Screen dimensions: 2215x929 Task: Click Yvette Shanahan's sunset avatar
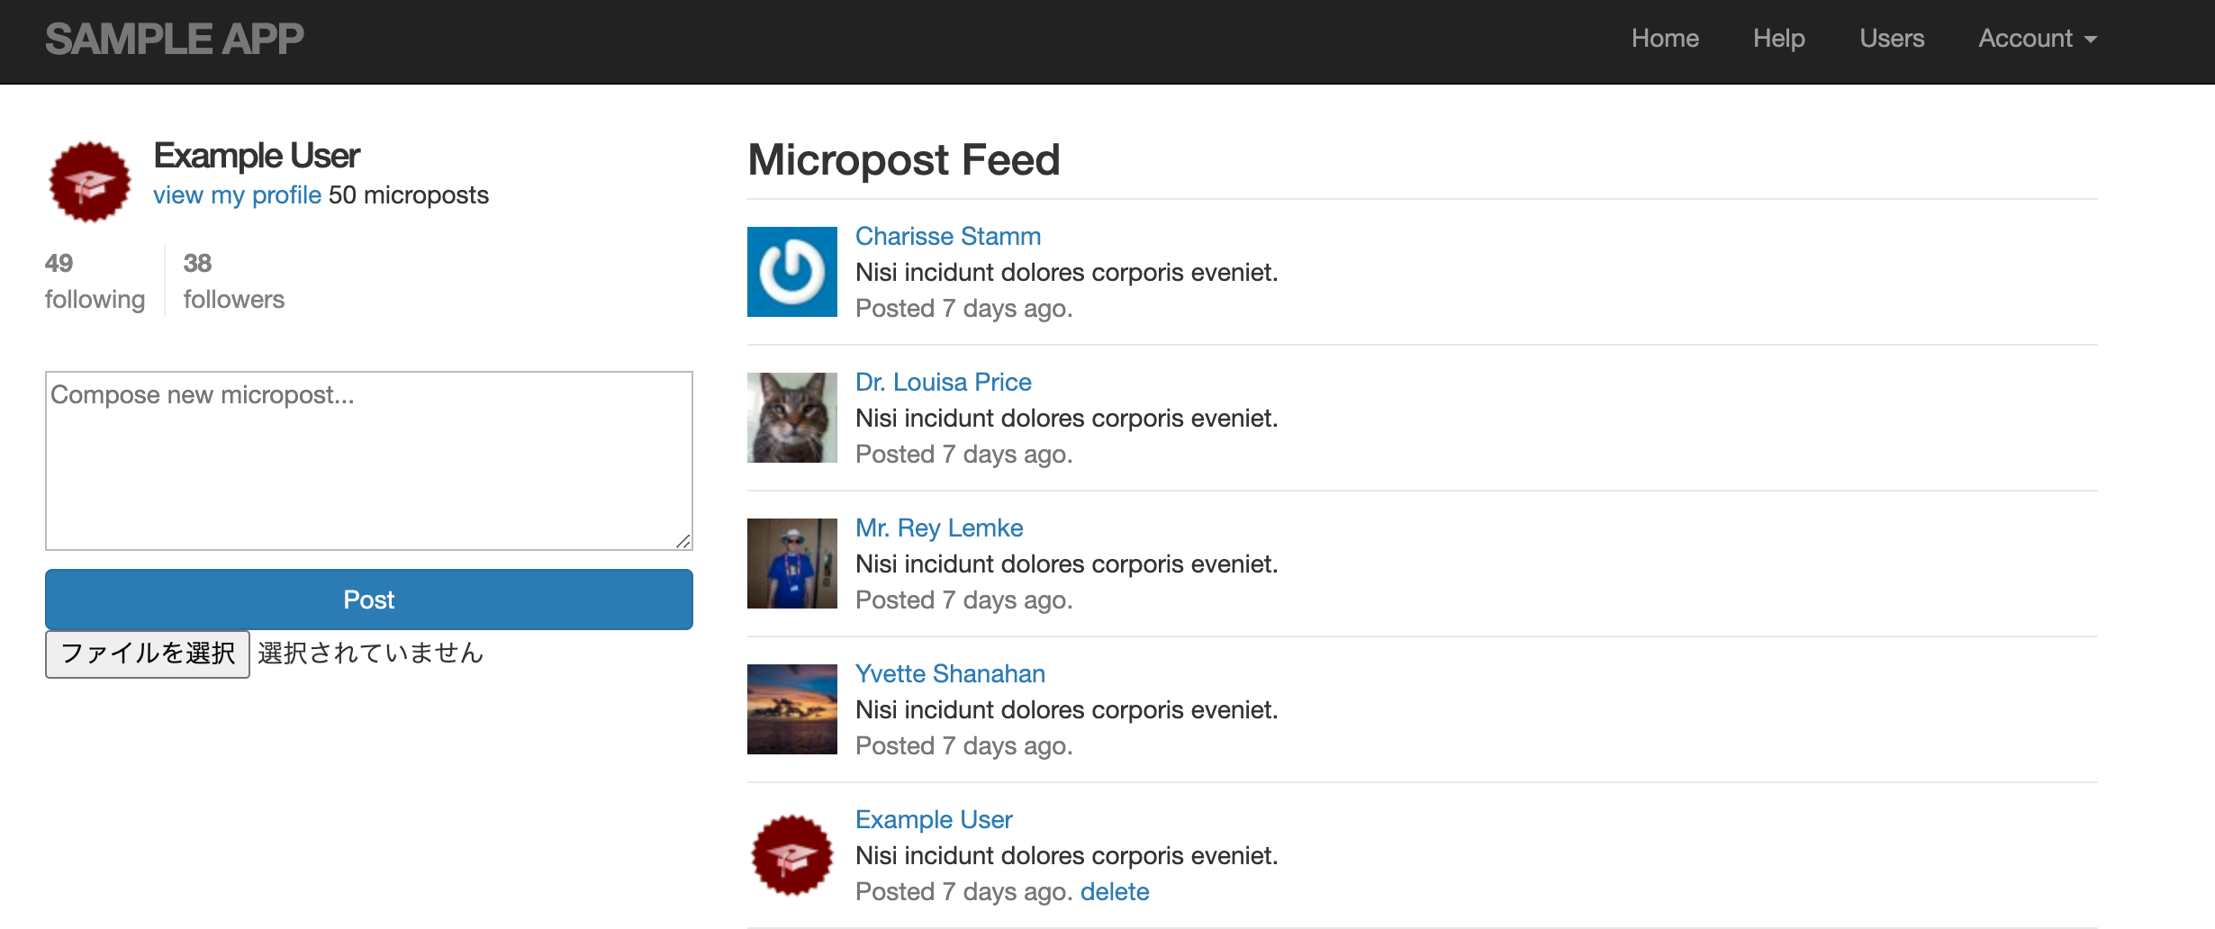[x=791, y=709]
